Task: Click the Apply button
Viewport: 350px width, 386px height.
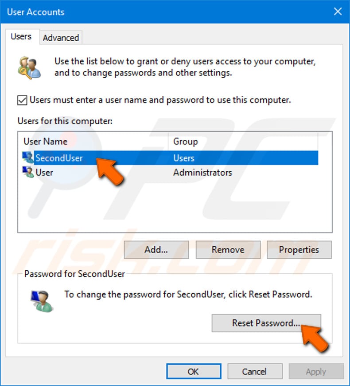Action: coord(316,371)
